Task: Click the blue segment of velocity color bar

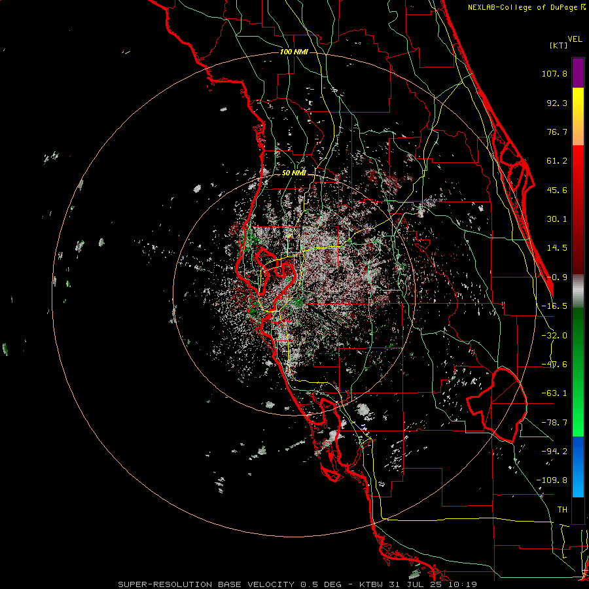Action: pos(578,467)
